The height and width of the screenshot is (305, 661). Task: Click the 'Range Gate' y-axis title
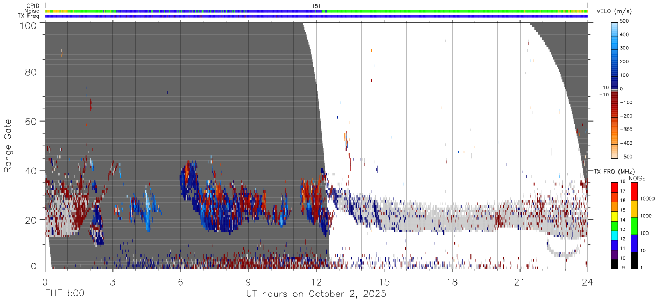(x=8, y=146)
